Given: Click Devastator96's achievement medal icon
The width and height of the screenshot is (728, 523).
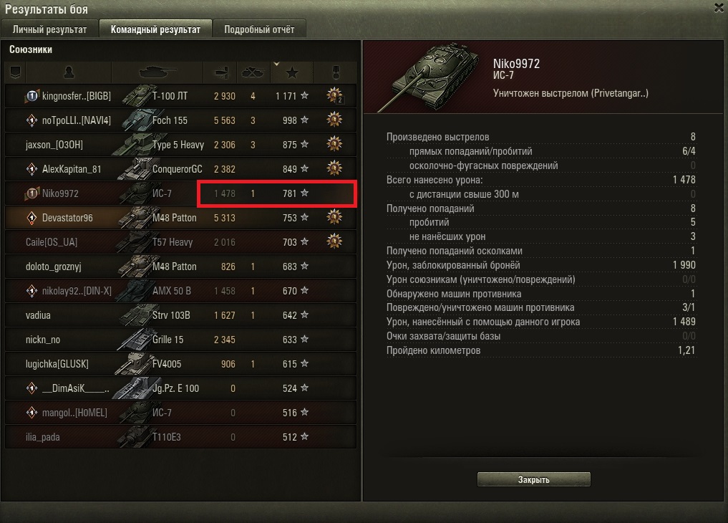Looking at the screenshot, I should pos(334,217).
